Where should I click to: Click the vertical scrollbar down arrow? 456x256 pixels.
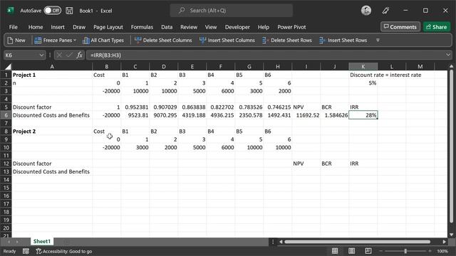coord(451,235)
